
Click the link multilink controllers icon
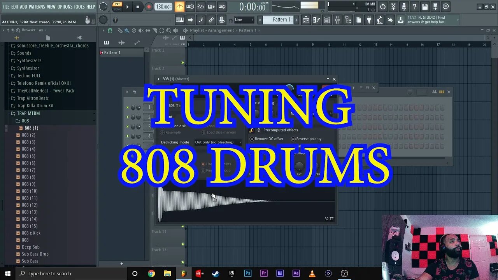click(x=211, y=20)
